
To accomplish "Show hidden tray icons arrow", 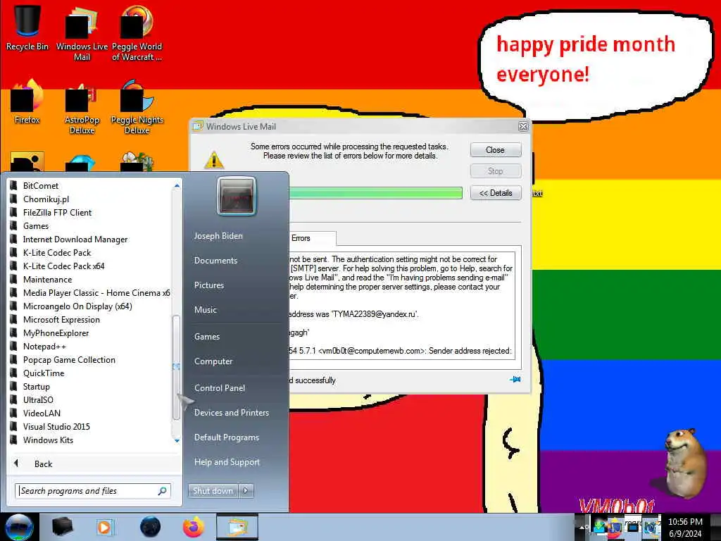I will coord(581,527).
